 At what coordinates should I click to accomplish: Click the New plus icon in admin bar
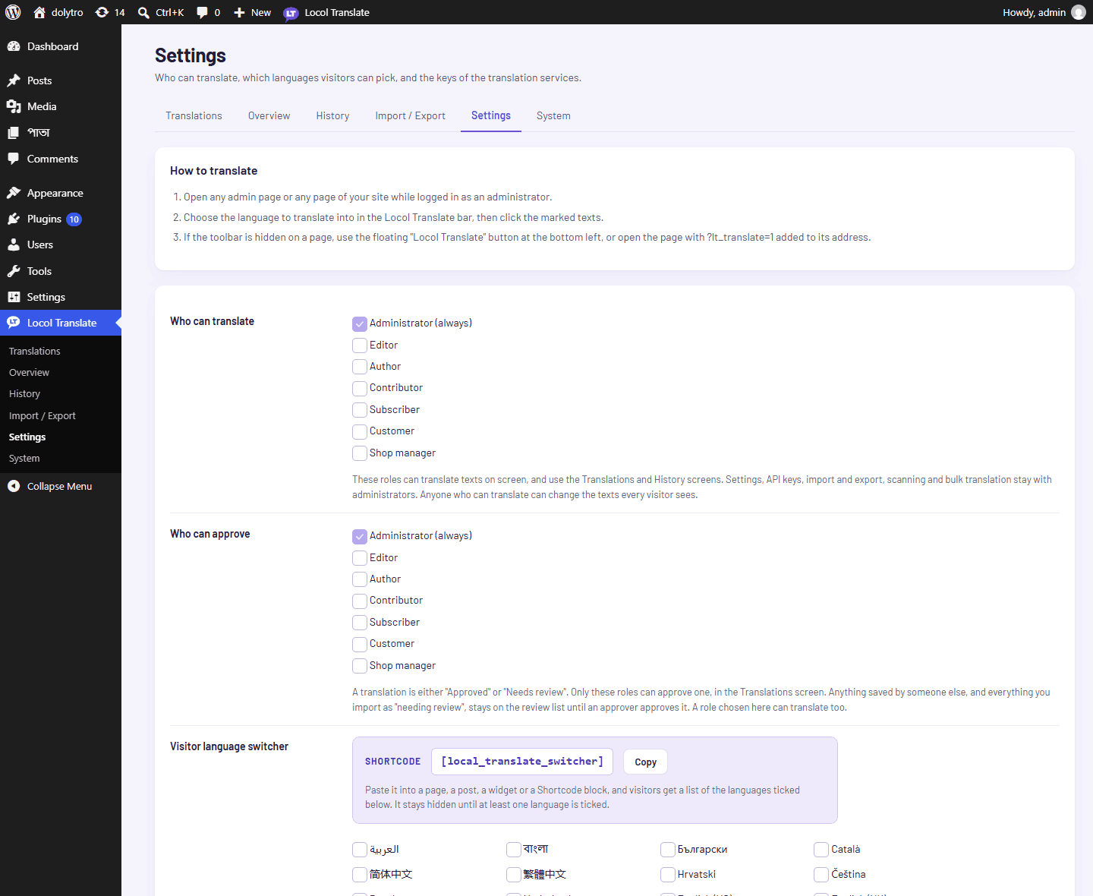239,12
